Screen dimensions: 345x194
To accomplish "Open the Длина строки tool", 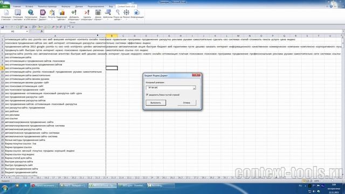I will 98,15.
